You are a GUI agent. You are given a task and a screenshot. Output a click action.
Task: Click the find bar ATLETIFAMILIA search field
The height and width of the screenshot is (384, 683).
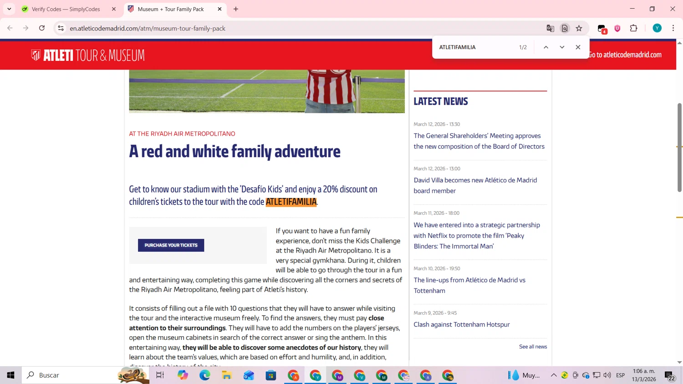click(476, 47)
